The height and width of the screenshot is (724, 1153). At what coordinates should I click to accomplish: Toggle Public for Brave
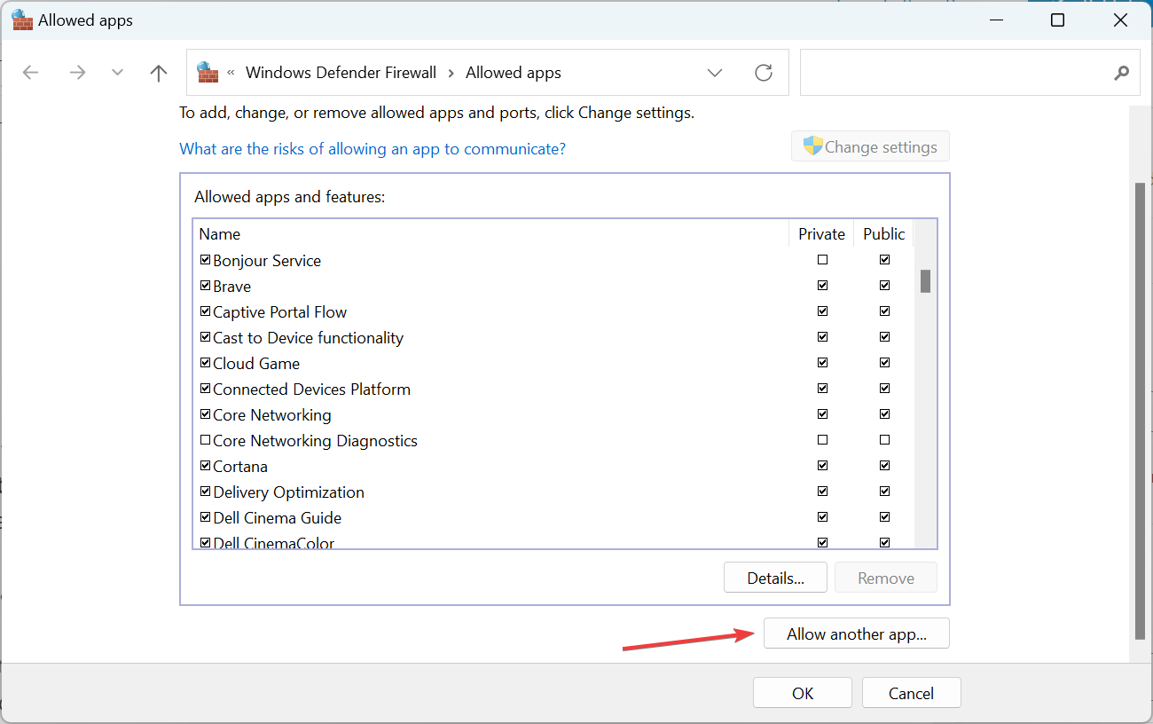point(884,286)
